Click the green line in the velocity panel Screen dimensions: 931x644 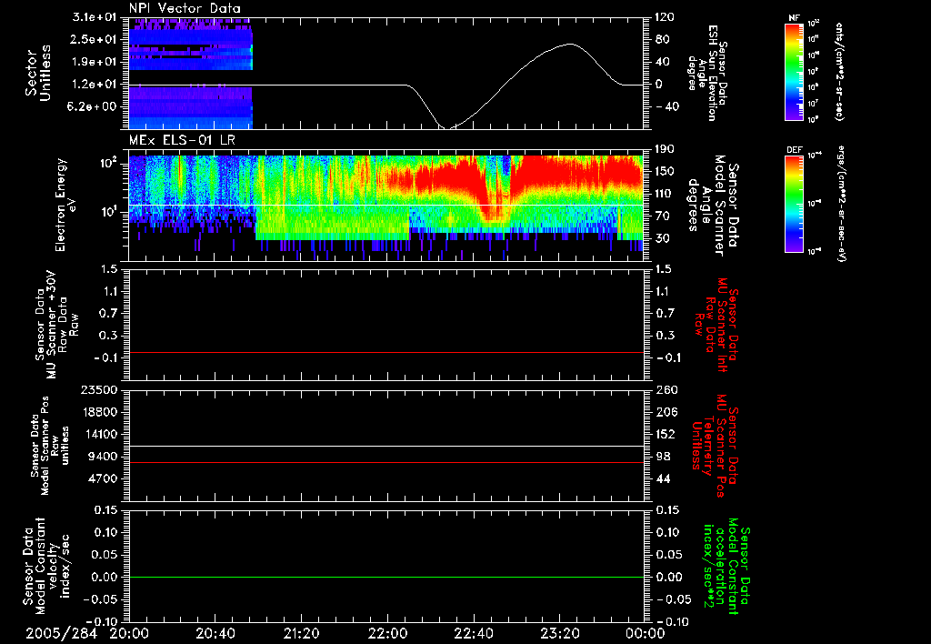pos(386,577)
